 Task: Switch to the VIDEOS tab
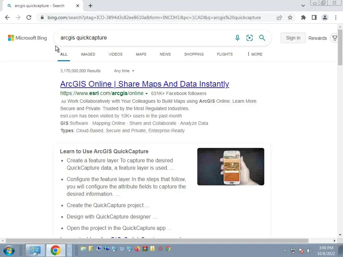pos(116,54)
